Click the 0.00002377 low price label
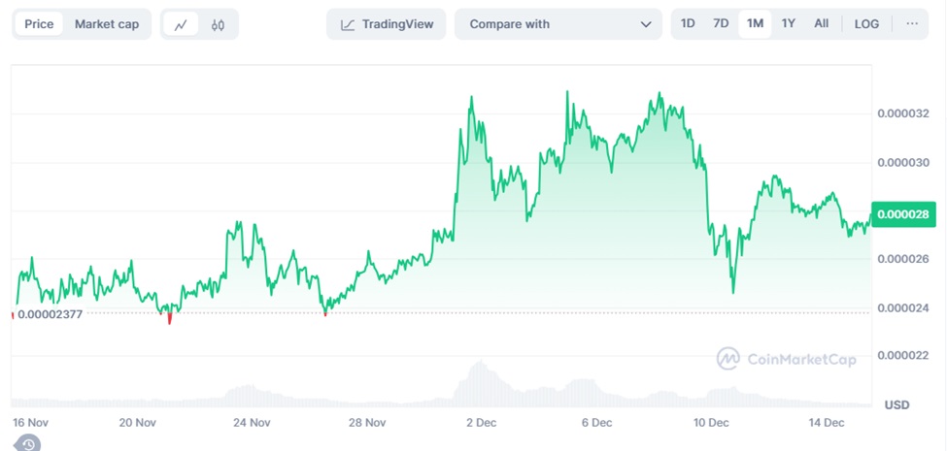The width and height of the screenshot is (947, 451). click(51, 313)
